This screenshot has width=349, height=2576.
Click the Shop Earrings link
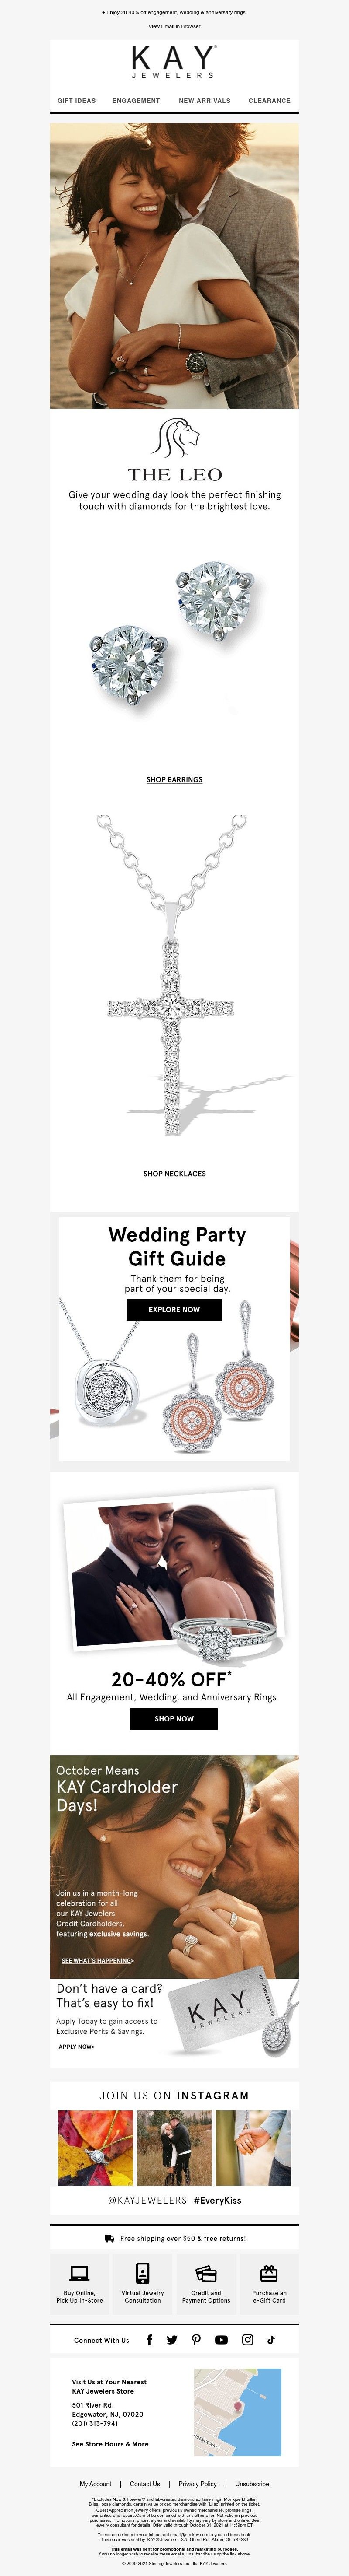pyautogui.click(x=174, y=779)
